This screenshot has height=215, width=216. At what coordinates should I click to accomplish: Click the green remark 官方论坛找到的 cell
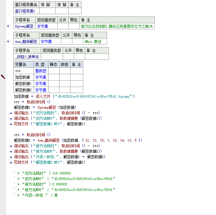click(117, 26)
